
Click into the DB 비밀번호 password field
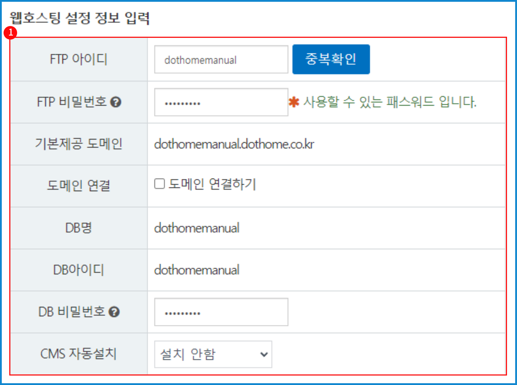click(x=221, y=312)
